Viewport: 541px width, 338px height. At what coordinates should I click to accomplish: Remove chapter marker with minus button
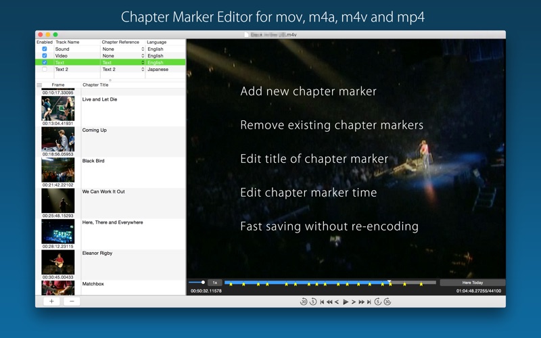(x=71, y=301)
